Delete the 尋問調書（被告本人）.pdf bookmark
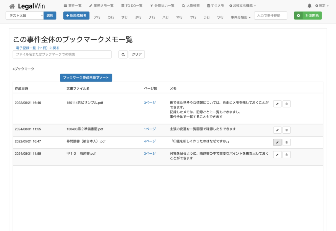This screenshot has width=336, height=231. [286, 143]
